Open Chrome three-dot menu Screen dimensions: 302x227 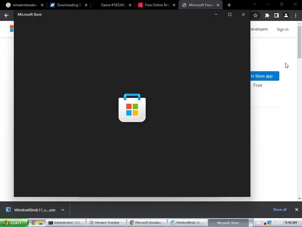(x=296, y=15)
